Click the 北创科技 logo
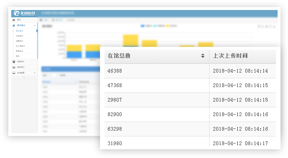 (24, 13)
